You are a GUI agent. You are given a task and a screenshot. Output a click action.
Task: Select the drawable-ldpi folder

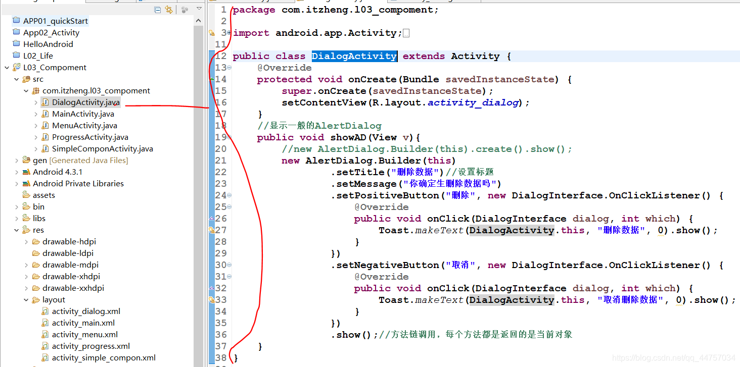coord(68,253)
